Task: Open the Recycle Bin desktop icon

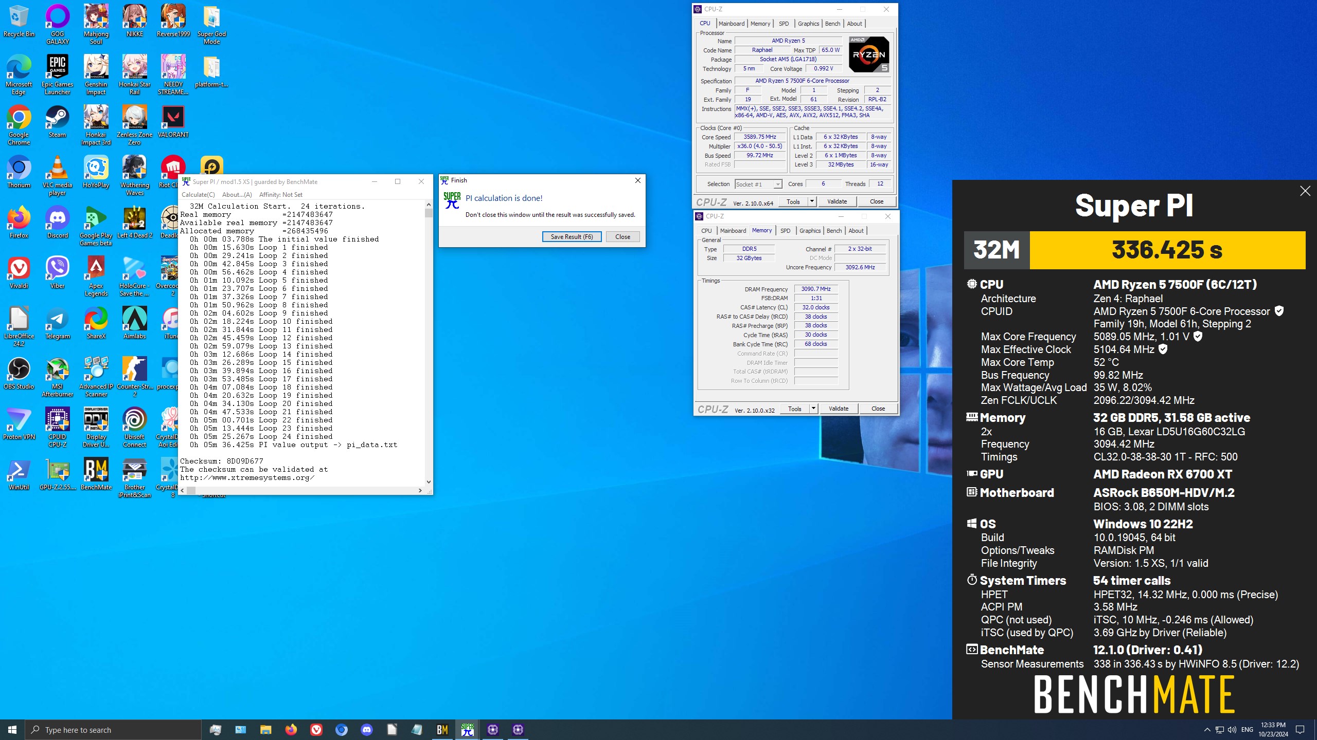Action: [19, 21]
